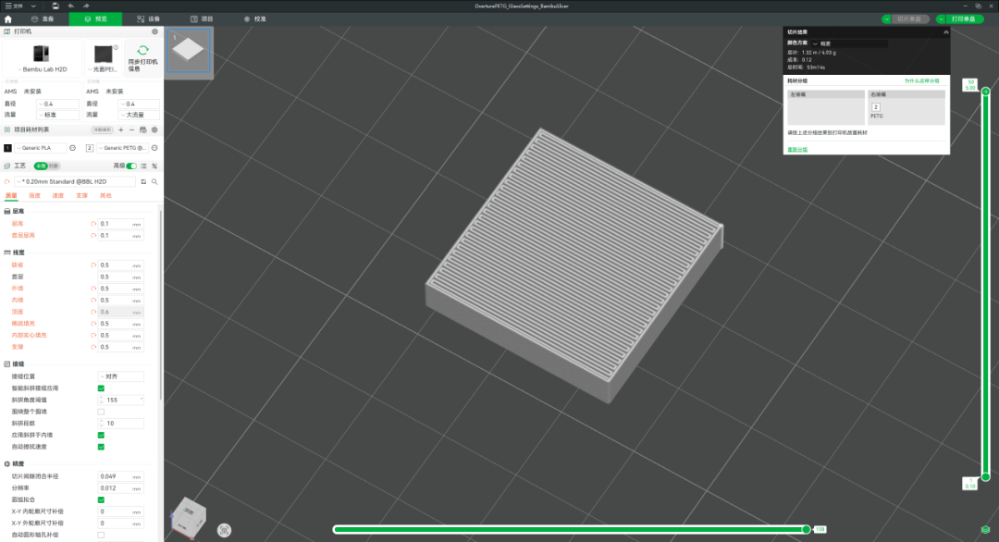Toggle 自动圆形轴孔补偿 checkbox
Image resolution: width=999 pixels, height=542 pixels.
pyautogui.click(x=102, y=535)
